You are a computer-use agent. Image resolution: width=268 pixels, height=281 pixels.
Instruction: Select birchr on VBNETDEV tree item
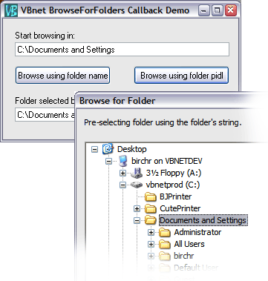167,161
